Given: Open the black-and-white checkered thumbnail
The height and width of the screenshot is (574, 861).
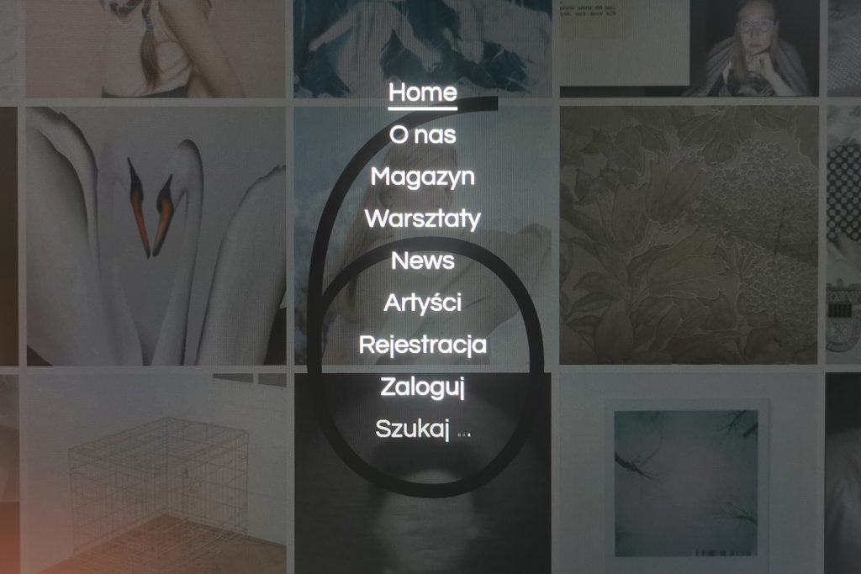Looking at the screenshot, I should click(x=844, y=234).
